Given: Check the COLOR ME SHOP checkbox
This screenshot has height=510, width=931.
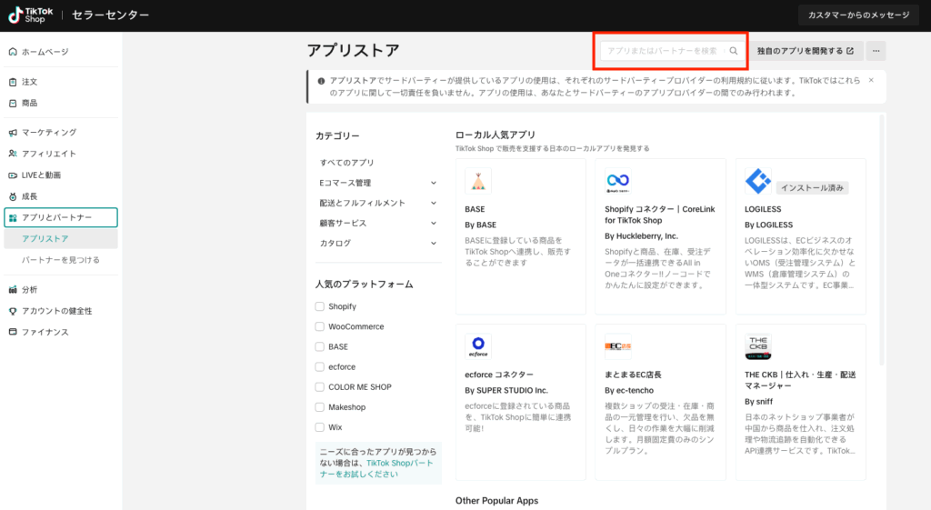Looking at the screenshot, I should click(319, 387).
